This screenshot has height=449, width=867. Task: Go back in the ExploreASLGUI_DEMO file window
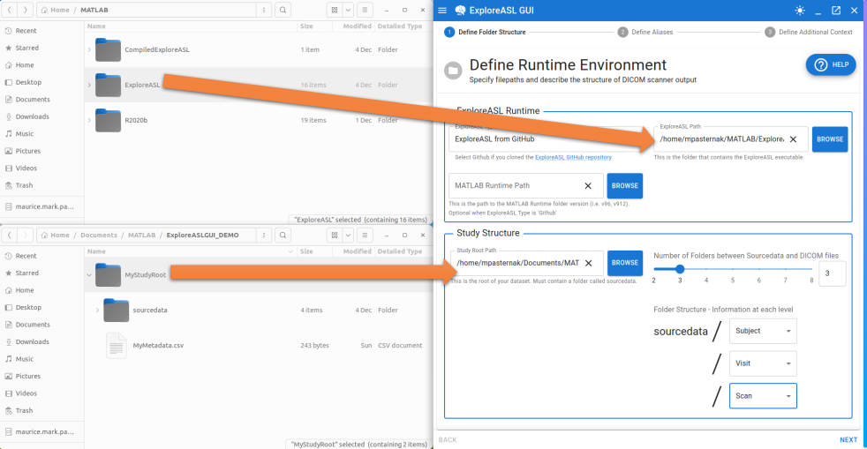(x=10, y=236)
